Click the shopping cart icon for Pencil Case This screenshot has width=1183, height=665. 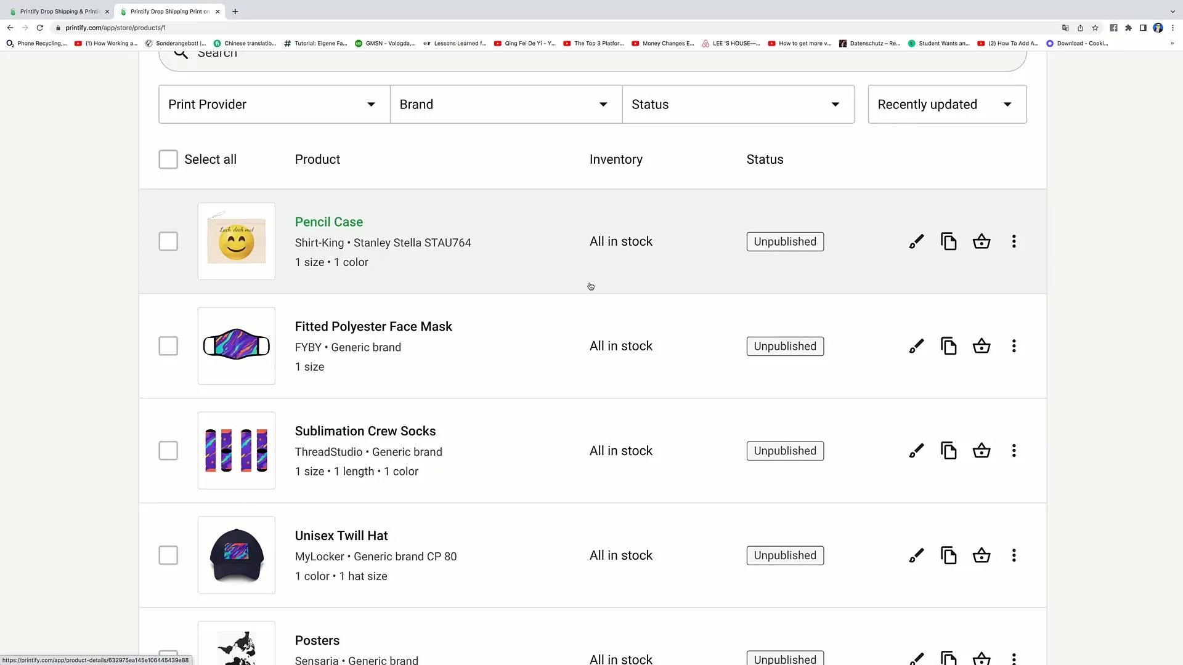pyautogui.click(x=982, y=241)
